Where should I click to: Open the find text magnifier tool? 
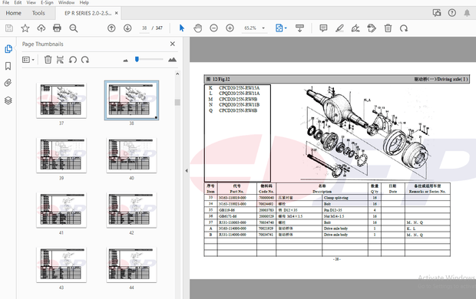point(74,28)
